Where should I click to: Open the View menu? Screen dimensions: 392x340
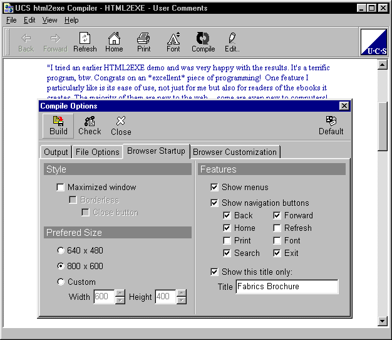(x=49, y=20)
